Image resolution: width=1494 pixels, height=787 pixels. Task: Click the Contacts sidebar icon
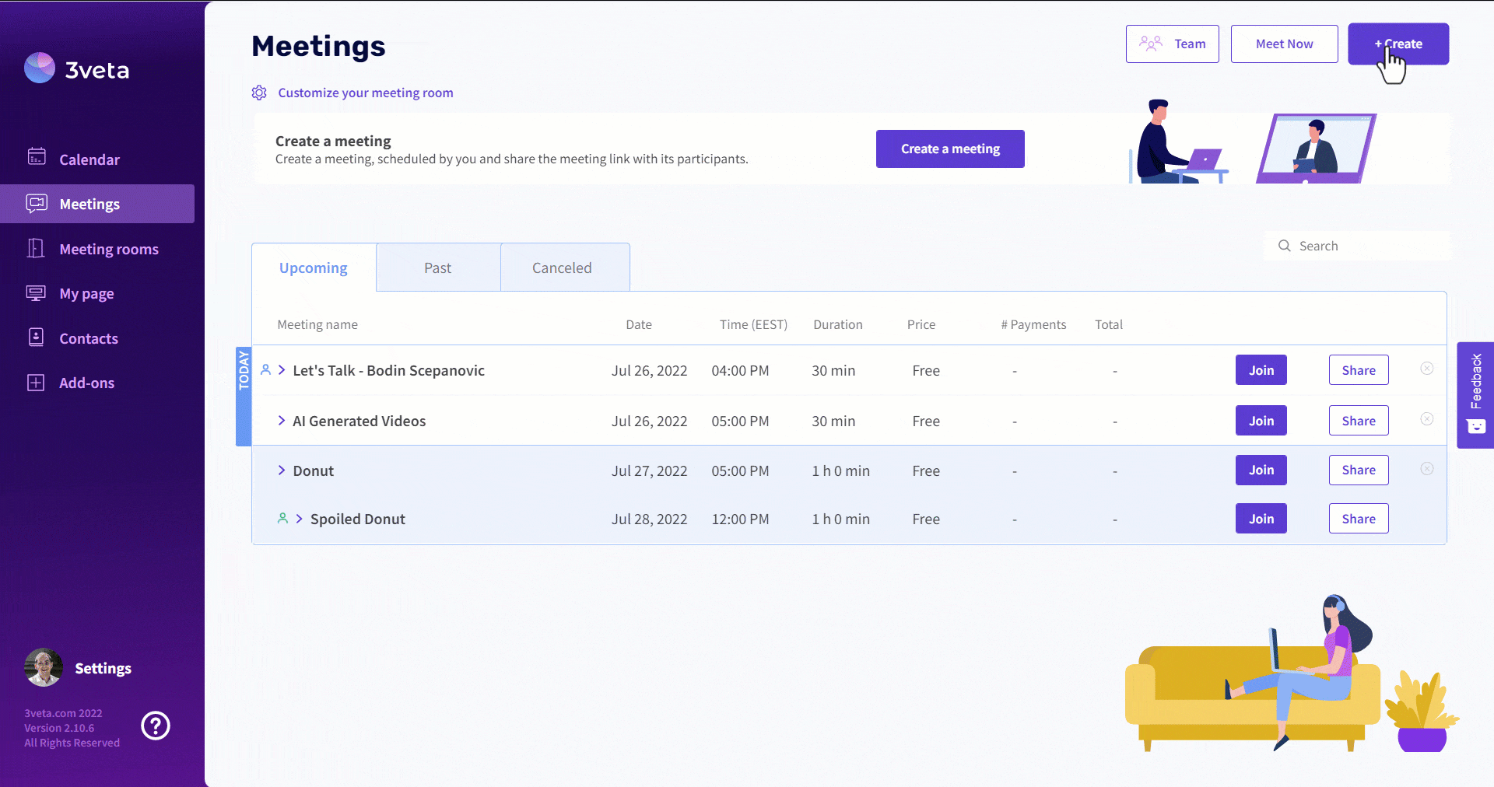tap(36, 338)
